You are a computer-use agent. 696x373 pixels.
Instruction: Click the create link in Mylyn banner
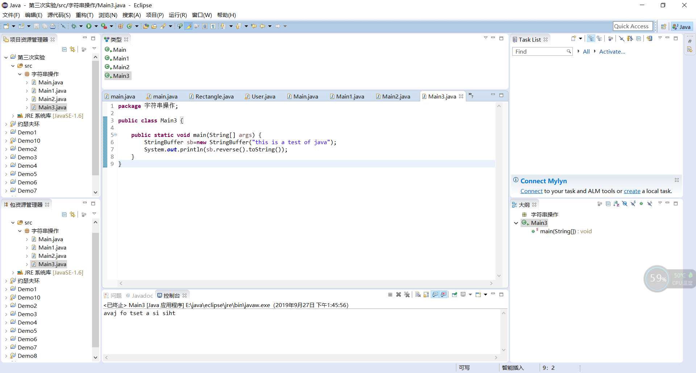[x=632, y=191]
